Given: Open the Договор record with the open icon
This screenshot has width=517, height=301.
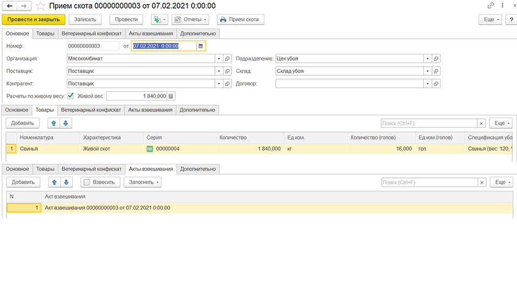Looking at the screenshot, I should 436,83.
